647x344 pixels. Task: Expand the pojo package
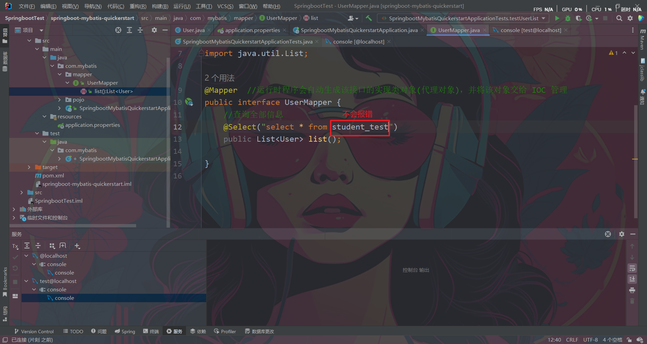pyautogui.click(x=59, y=99)
